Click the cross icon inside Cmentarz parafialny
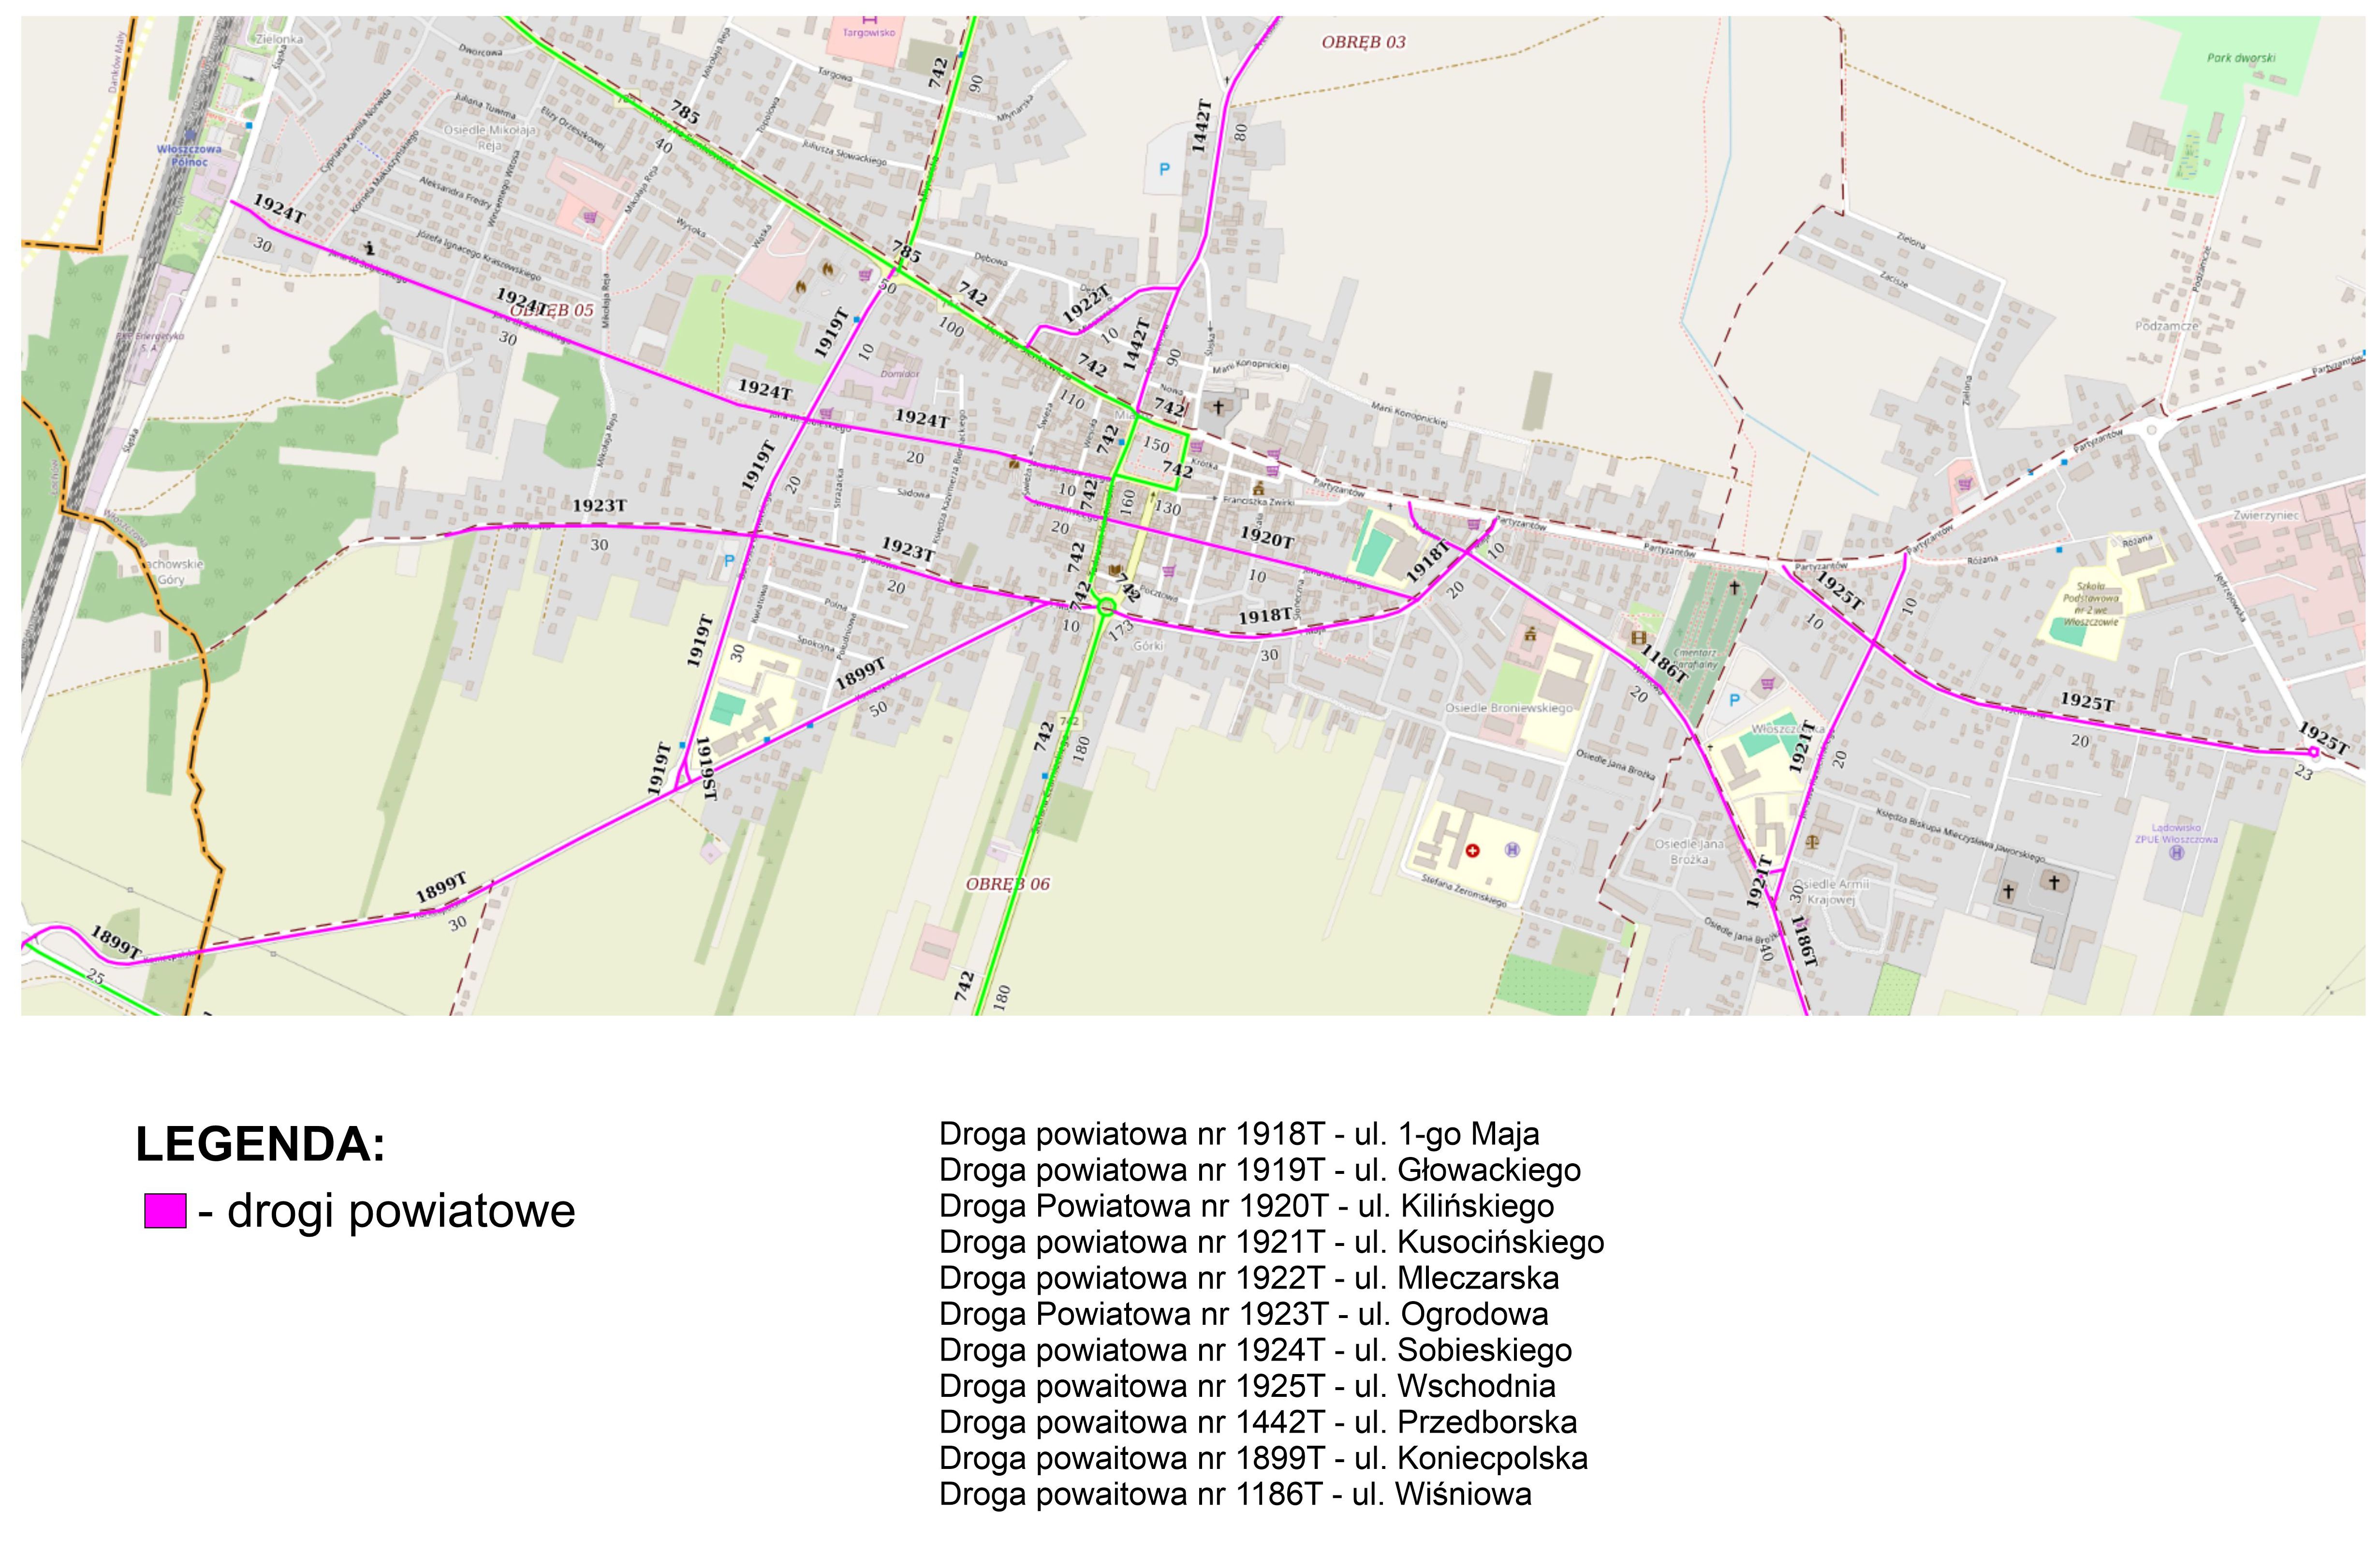 1734,588
